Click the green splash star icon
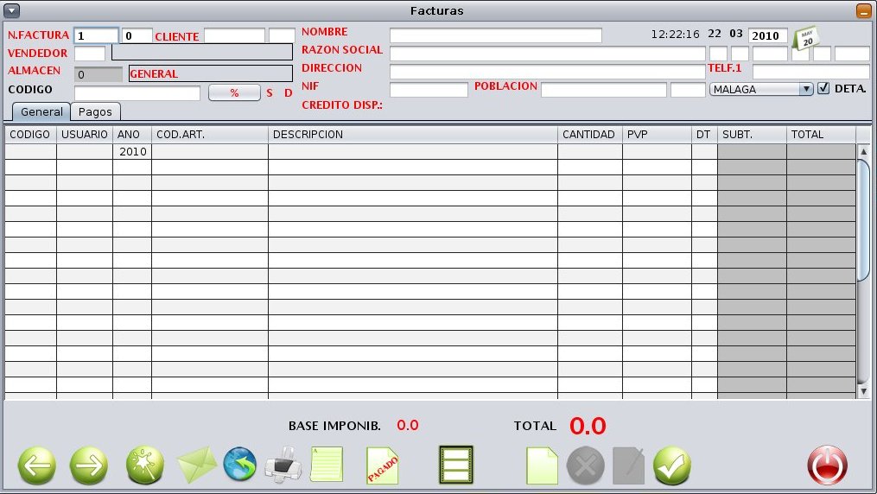 click(x=145, y=465)
